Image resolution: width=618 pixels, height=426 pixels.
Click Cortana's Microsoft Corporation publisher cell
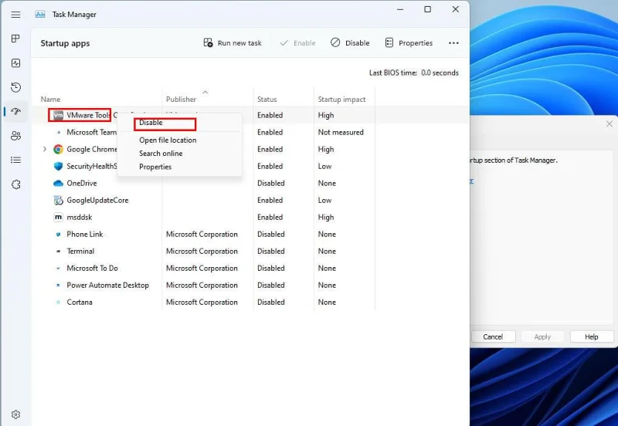click(202, 302)
